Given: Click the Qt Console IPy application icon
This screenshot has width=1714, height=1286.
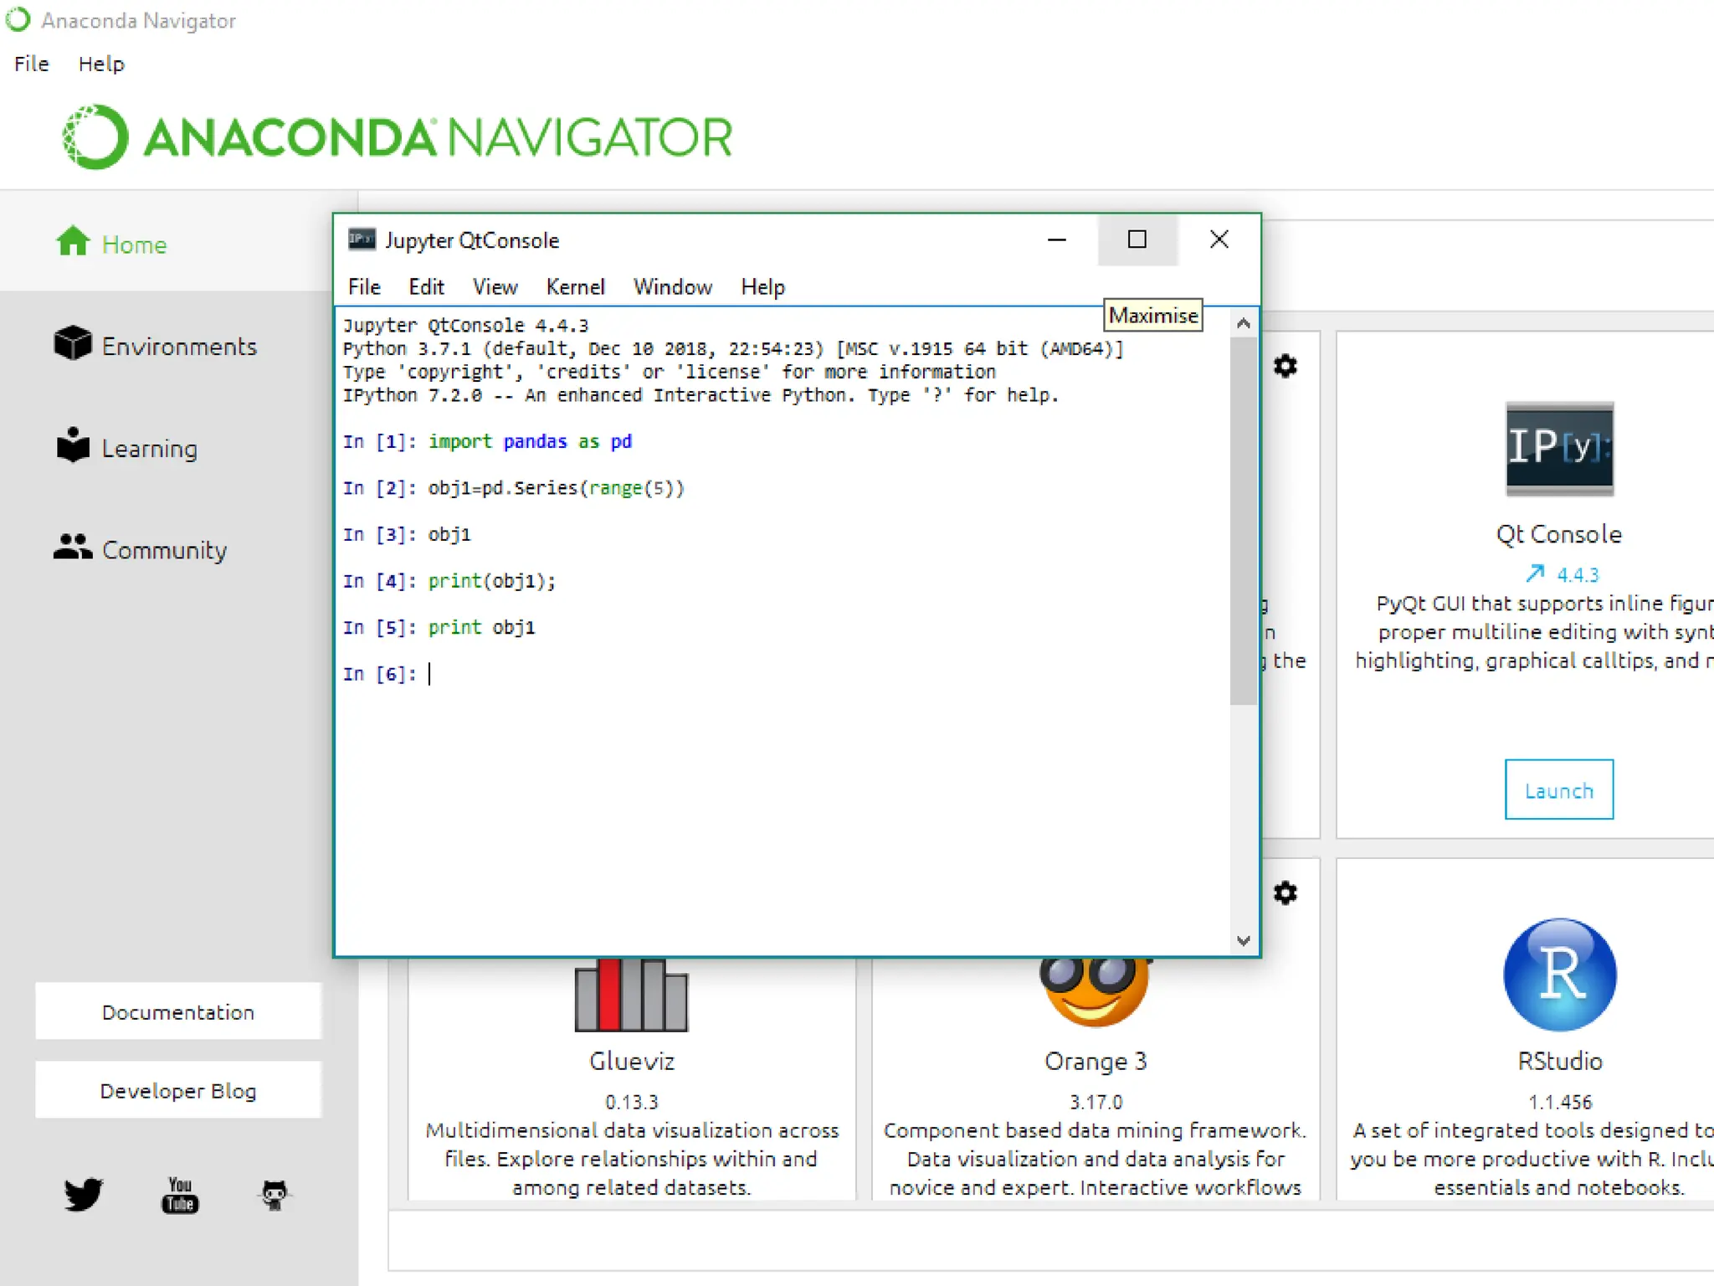Looking at the screenshot, I should coord(1559,449).
